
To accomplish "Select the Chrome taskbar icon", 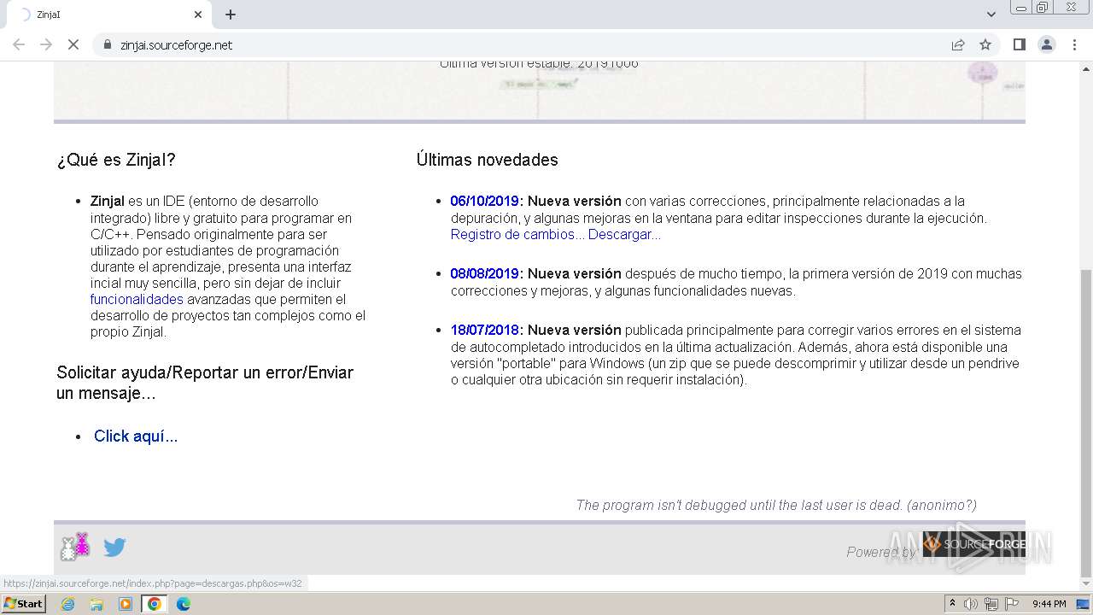I will (x=155, y=604).
